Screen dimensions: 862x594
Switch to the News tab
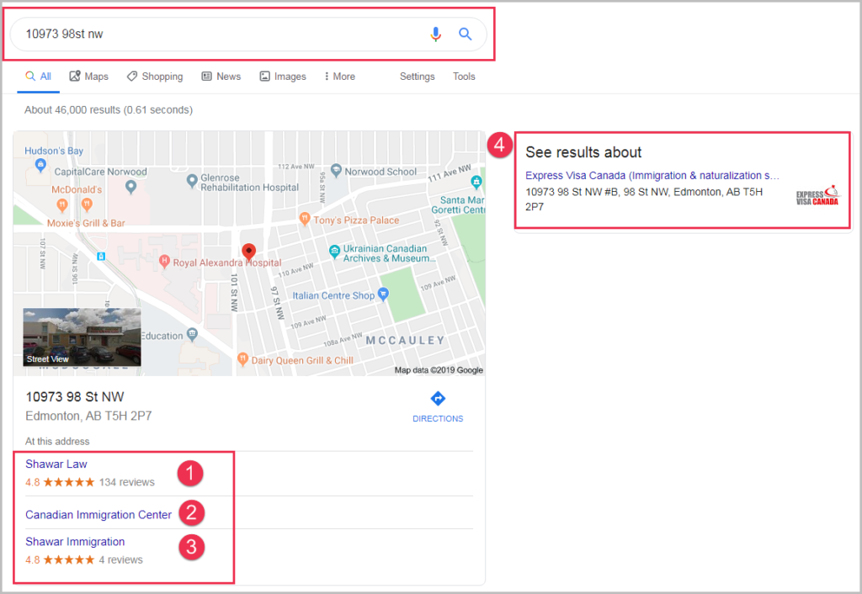click(221, 77)
